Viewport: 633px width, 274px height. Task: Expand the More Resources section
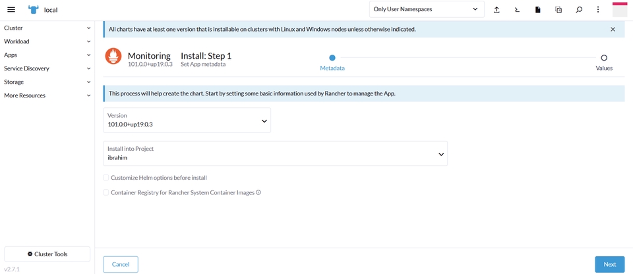[x=47, y=96]
